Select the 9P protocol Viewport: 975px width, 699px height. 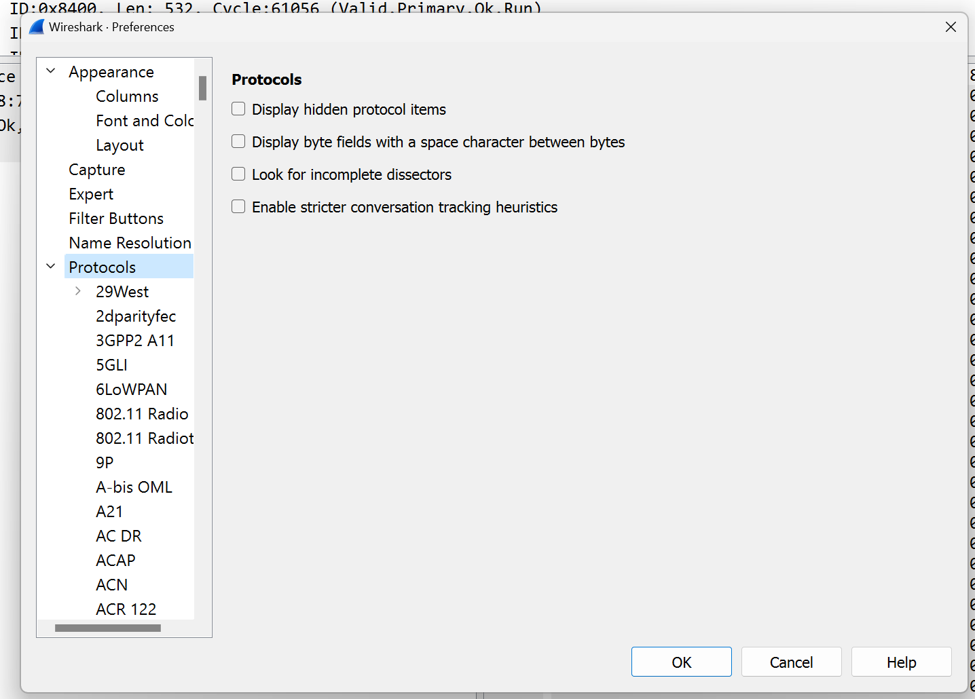pos(105,463)
